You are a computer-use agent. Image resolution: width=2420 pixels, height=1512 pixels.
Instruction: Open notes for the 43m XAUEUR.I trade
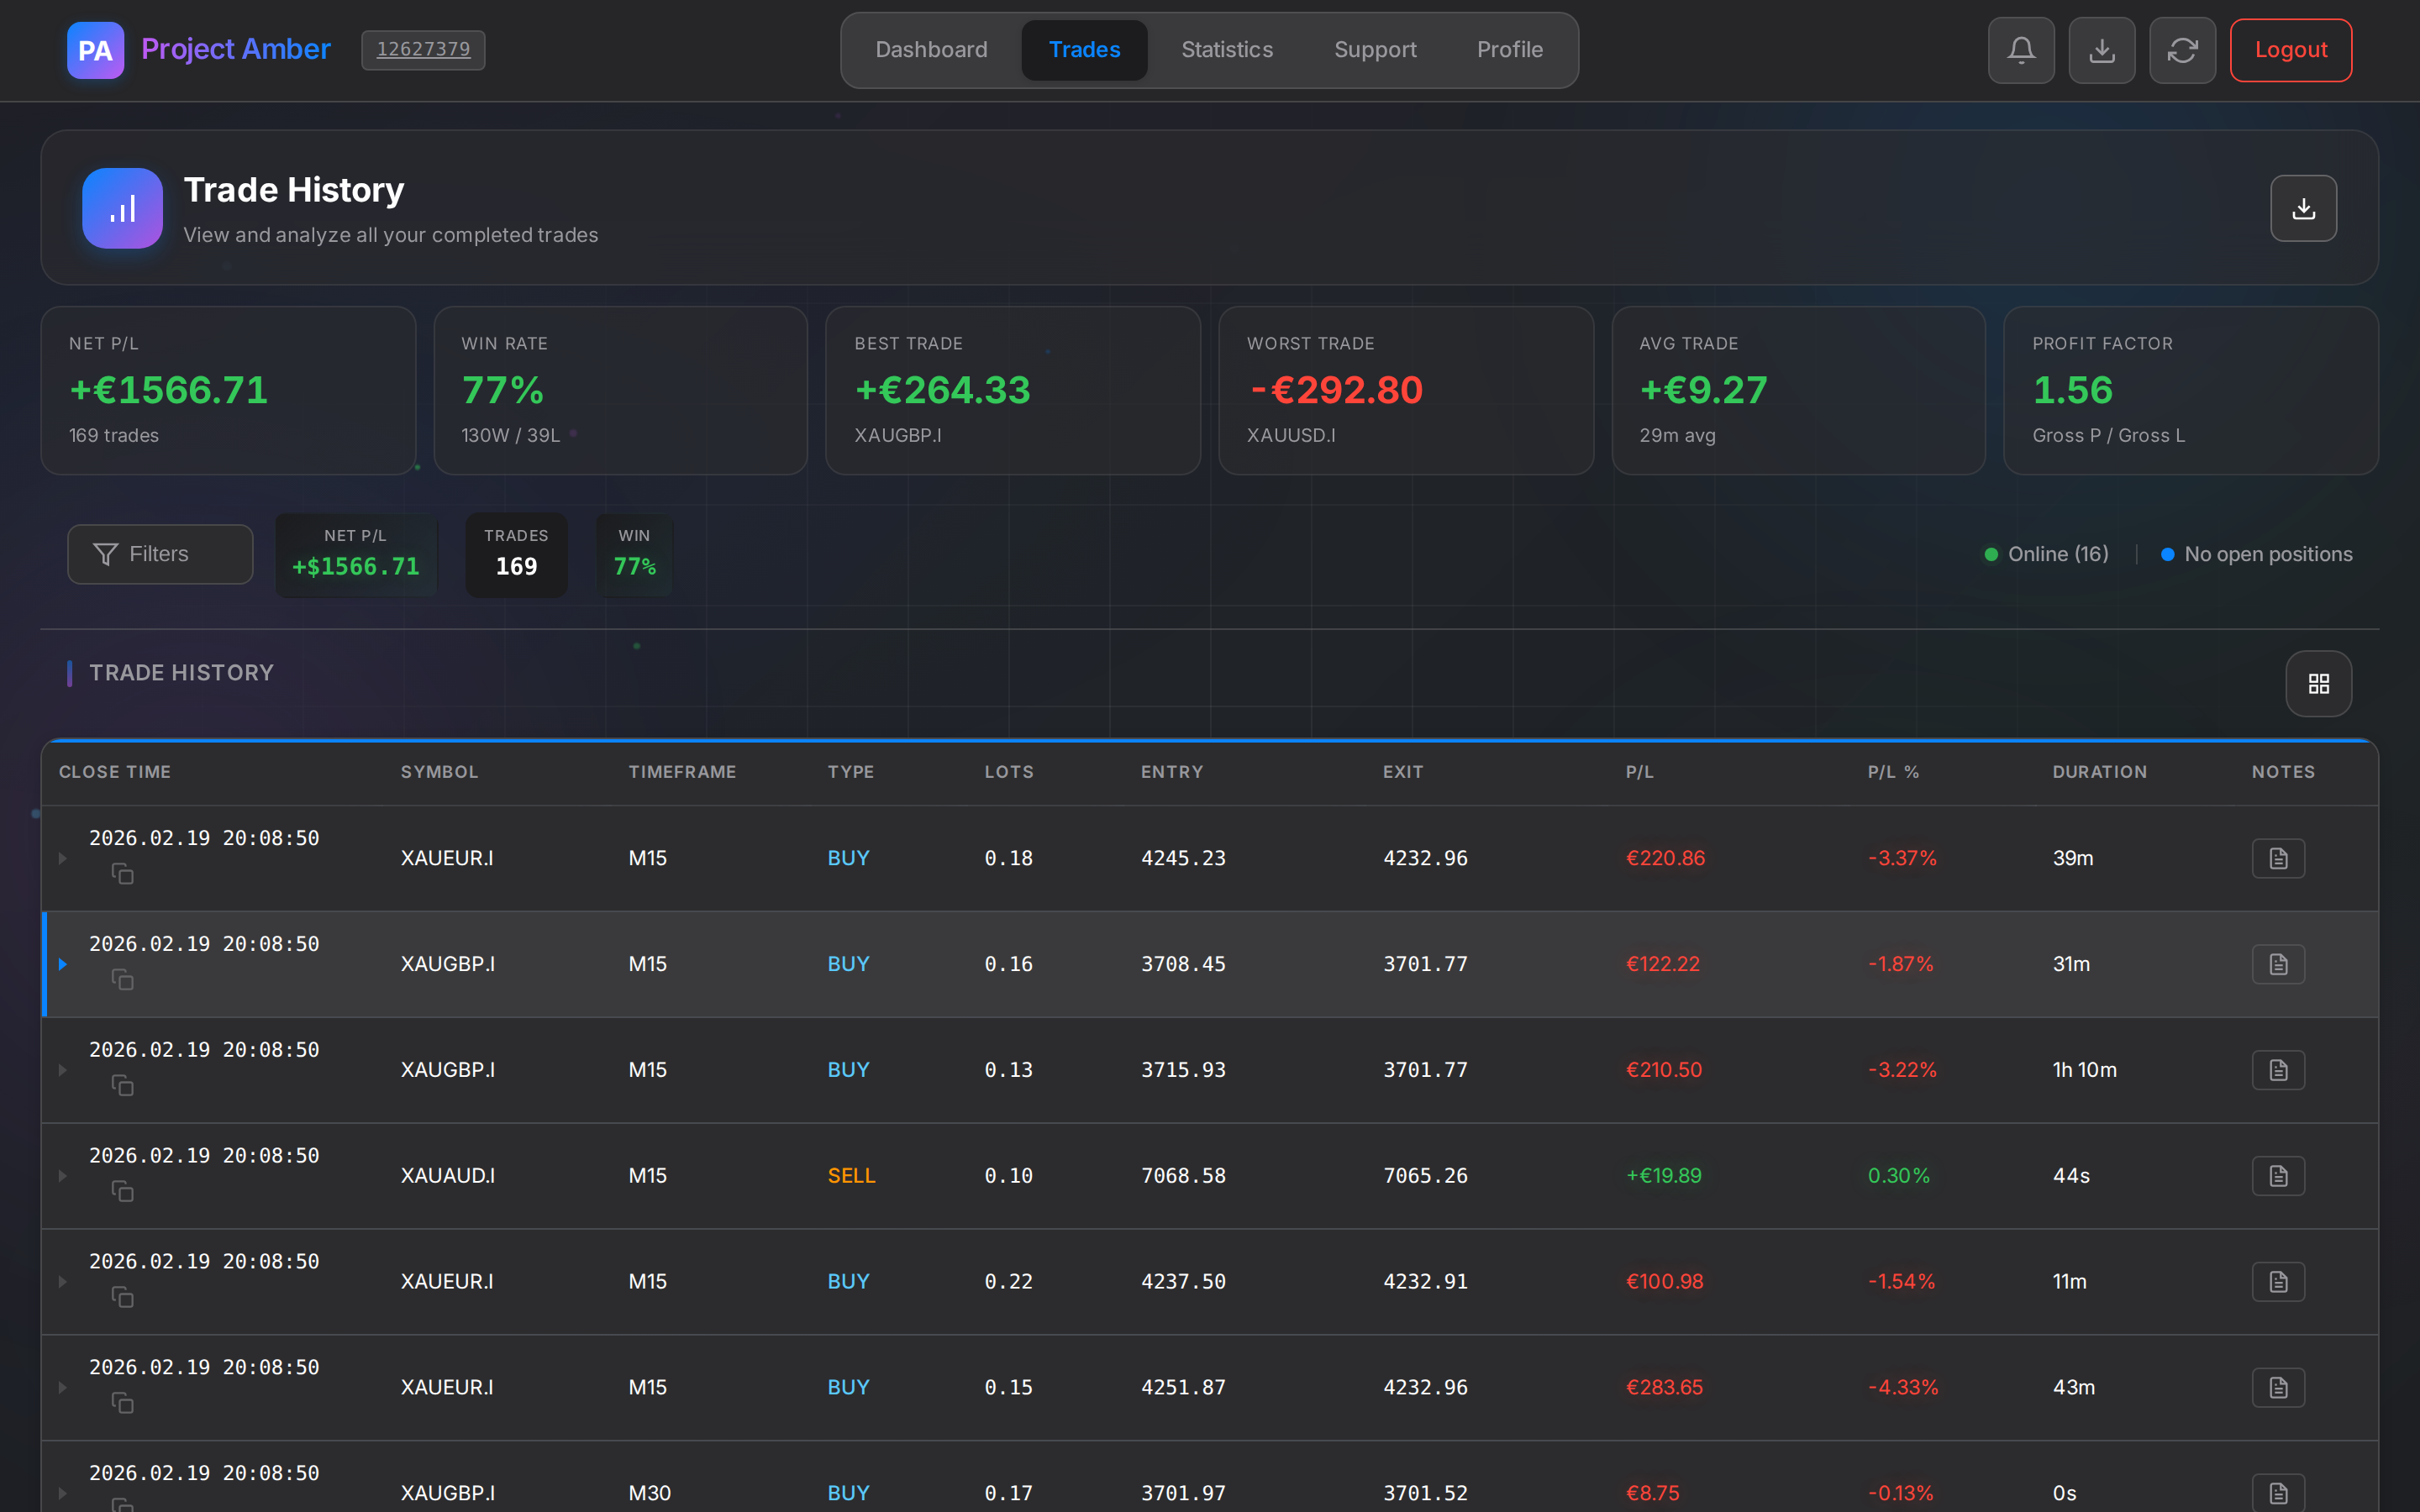tap(2277, 1387)
